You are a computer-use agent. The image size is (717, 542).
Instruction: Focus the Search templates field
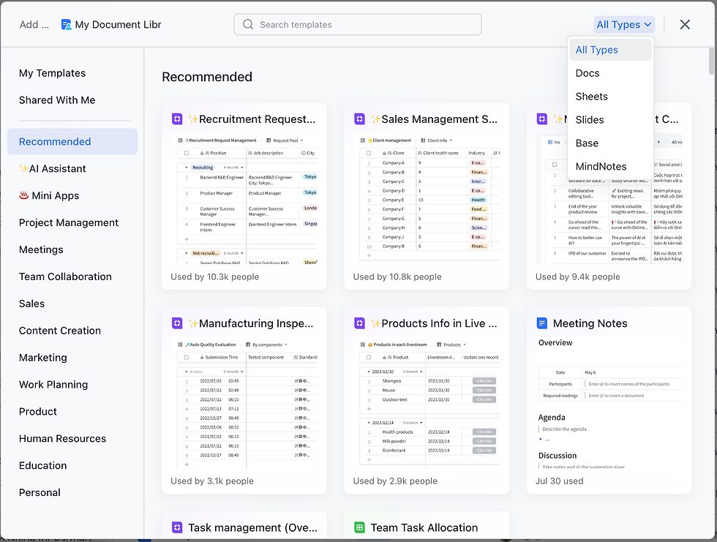pyautogui.click(x=358, y=25)
